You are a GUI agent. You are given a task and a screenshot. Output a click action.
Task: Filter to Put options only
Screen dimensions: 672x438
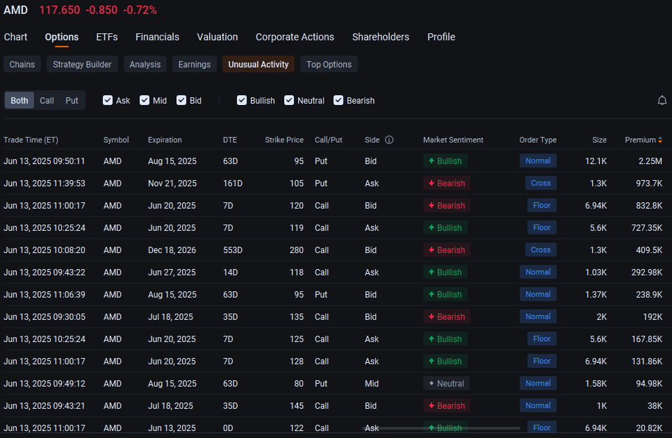72,100
